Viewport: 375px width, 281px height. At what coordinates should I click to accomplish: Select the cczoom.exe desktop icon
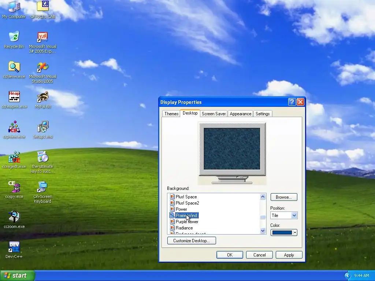click(x=14, y=220)
